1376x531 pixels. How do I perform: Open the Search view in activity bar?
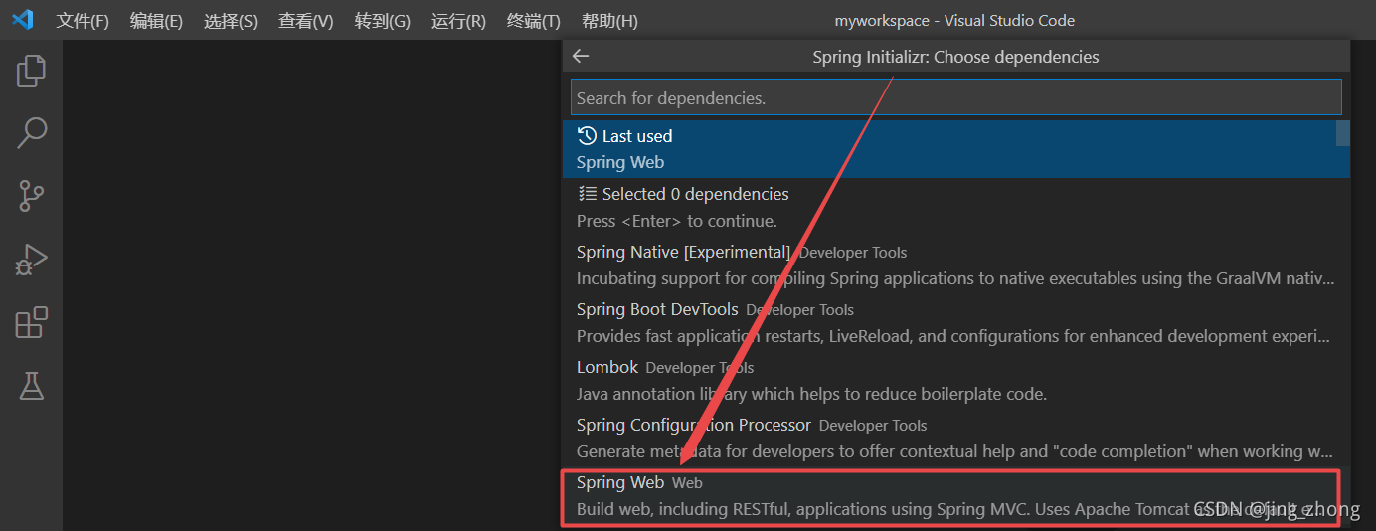click(x=31, y=133)
